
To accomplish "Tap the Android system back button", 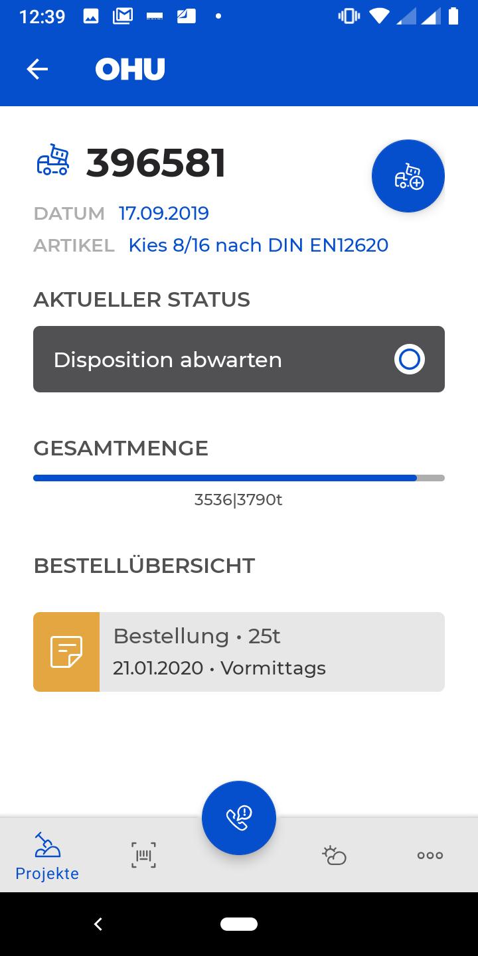I will coord(98,923).
